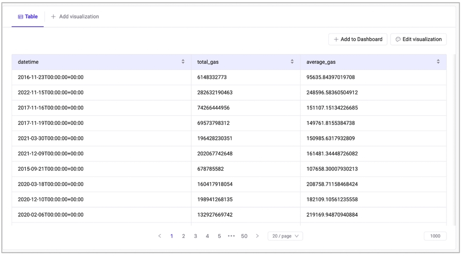Select the 2022-11-15 datetime cell

point(50,93)
